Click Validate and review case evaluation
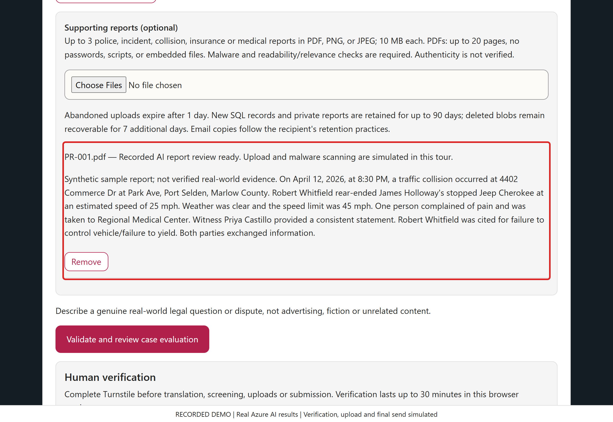The width and height of the screenshot is (613, 422). pyautogui.click(x=132, y=339)
